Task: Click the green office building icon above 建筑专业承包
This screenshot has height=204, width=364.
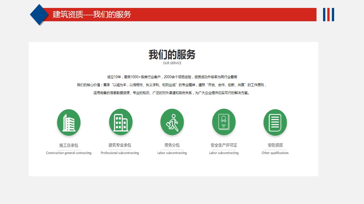Action: click(x=121, y=122)
